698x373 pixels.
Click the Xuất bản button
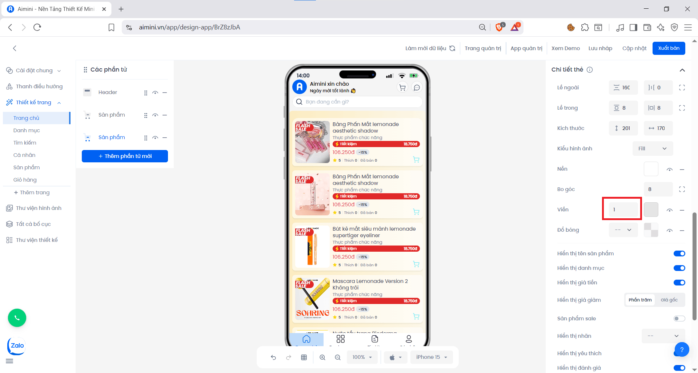[x=669, y=48]
